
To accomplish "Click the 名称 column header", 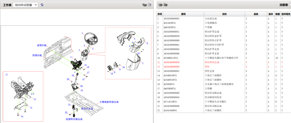I will [224, 14].
